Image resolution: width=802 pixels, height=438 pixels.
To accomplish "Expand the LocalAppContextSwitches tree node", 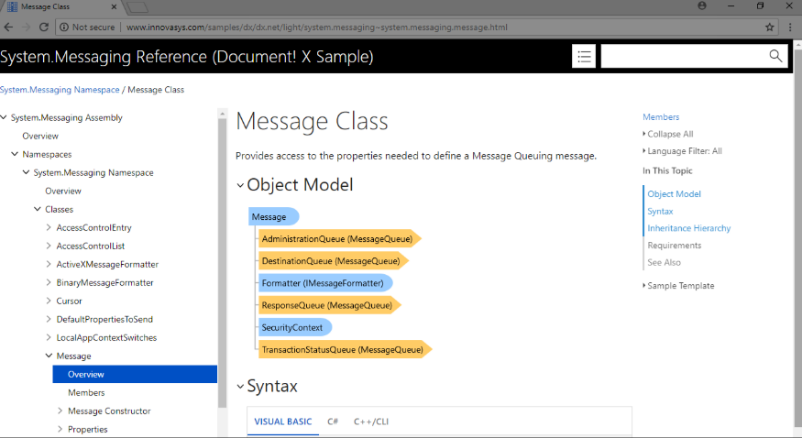I will tap(49, 337).
